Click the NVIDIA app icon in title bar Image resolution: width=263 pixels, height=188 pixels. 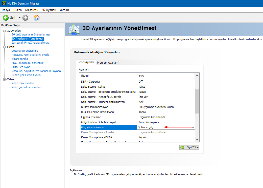4,3
